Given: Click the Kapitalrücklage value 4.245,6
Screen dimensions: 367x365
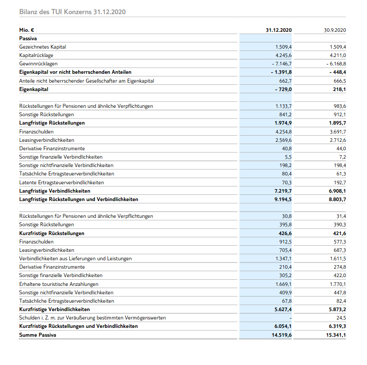Looking at the screenshot, I should click(283, 55).
